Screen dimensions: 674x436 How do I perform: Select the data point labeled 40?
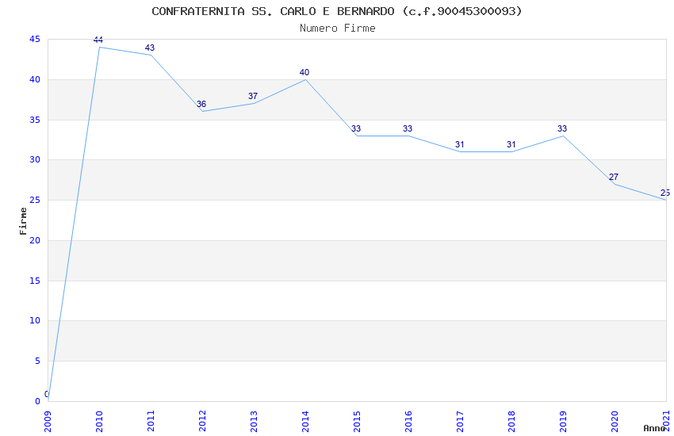coord(304,72)
